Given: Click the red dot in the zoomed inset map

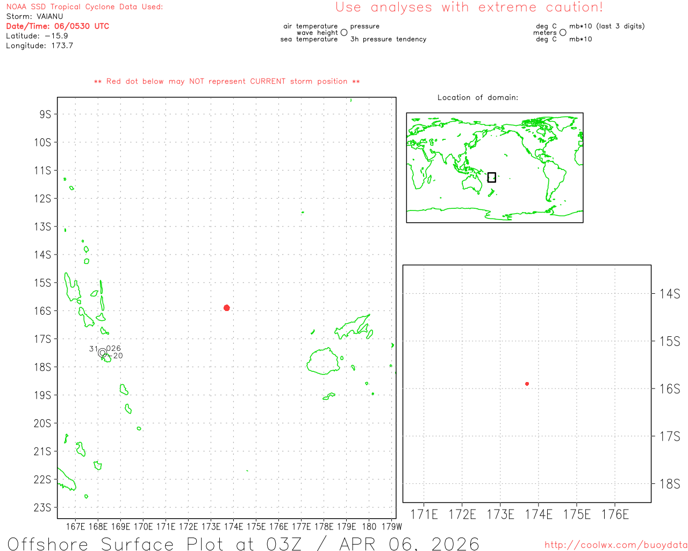Looking at the screenshot, I should click(x=527, y=384).
